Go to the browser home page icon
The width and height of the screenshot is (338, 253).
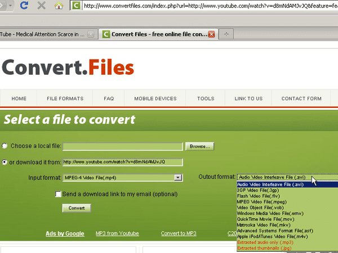(59, 6)
